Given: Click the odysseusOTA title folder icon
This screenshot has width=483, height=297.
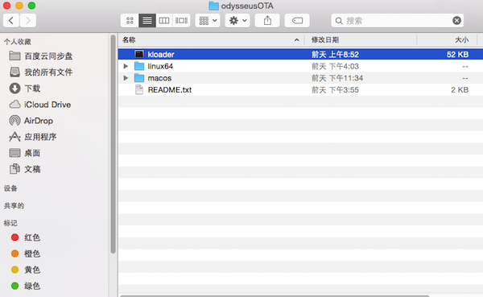Looking at the screenshot, I should 213,6.
